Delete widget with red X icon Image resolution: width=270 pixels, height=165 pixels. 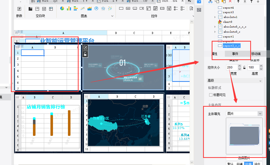tap(230, 1)
